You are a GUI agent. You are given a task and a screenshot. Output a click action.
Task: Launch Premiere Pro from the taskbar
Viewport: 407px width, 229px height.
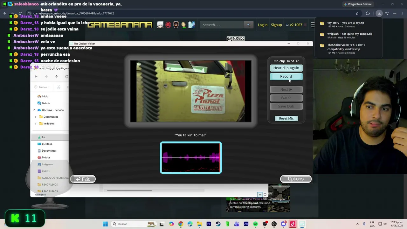coord(209,224)
